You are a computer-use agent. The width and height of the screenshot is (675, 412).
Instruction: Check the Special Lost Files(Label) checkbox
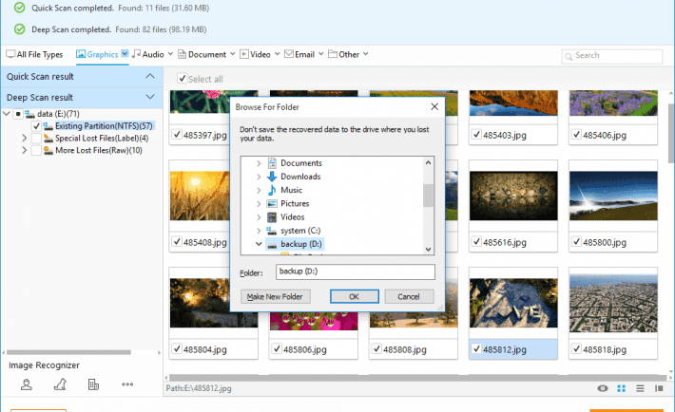tap(36, 138)
